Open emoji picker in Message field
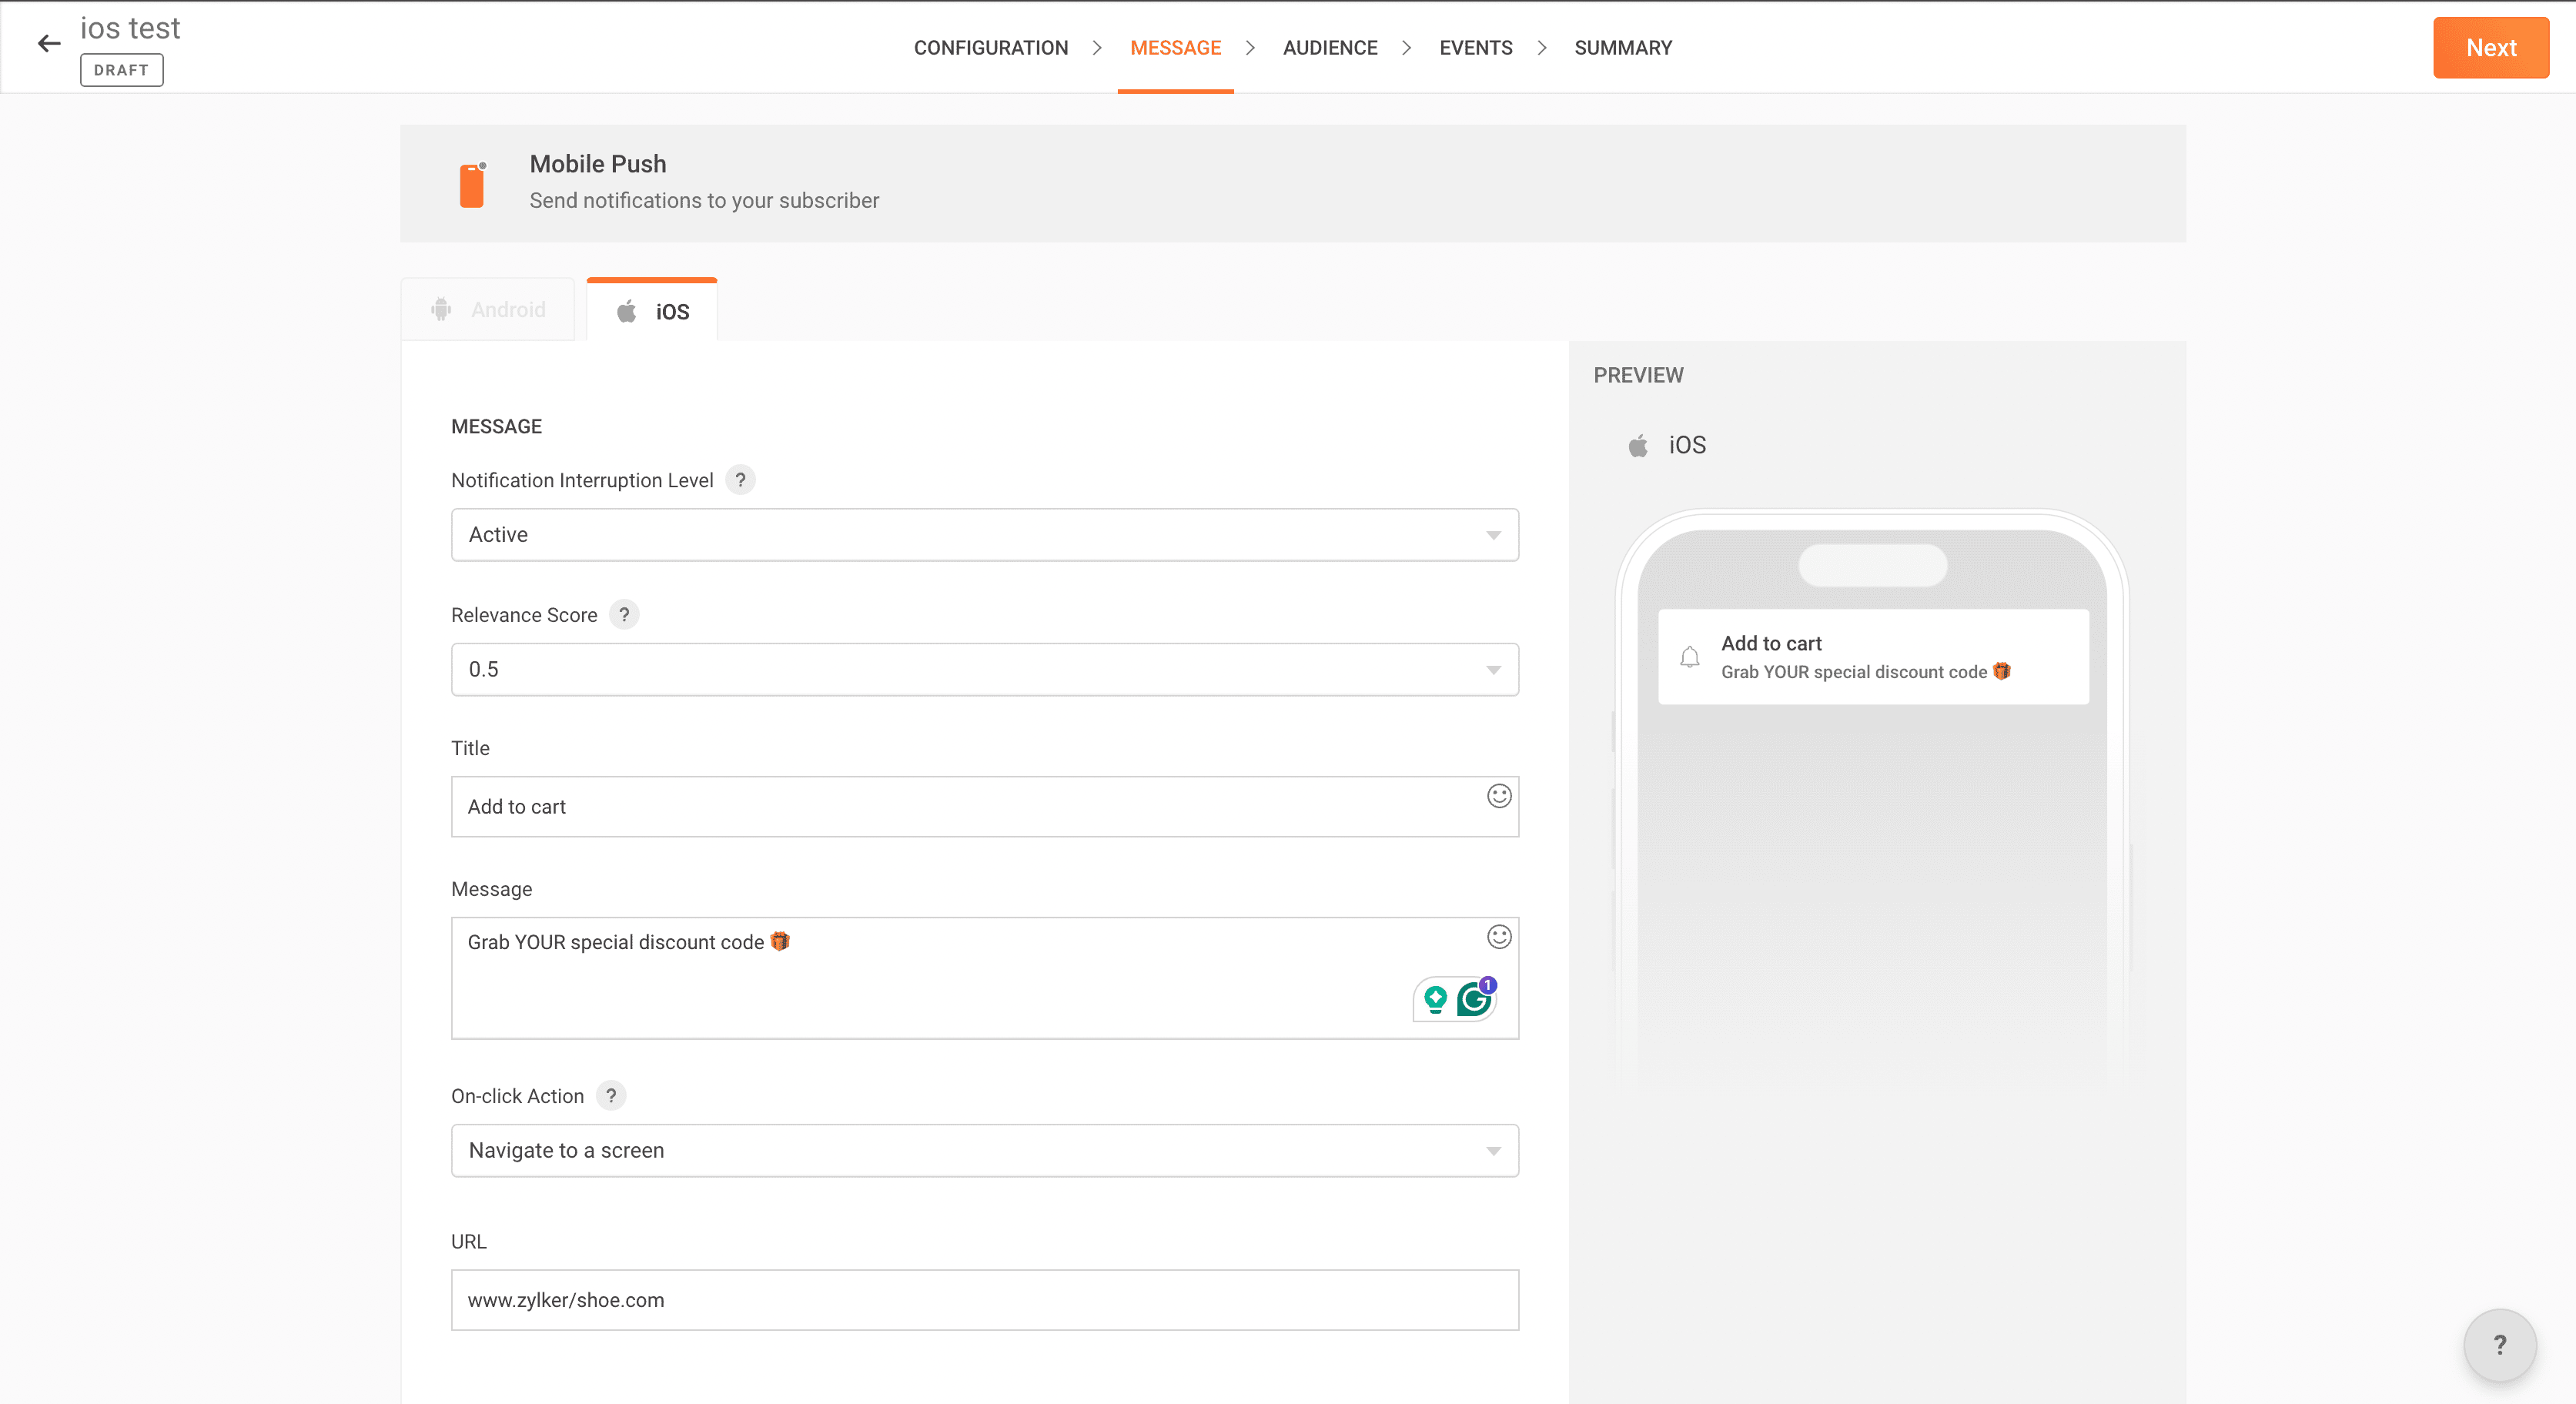The width and height of the screenshot is (2576, 1404). click(1498, 937)
